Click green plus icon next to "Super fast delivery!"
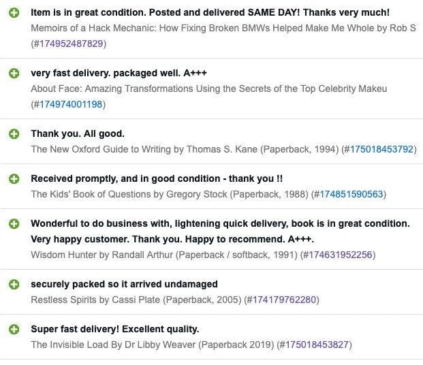This screenshot has width=423, height=365. (14, 329)
